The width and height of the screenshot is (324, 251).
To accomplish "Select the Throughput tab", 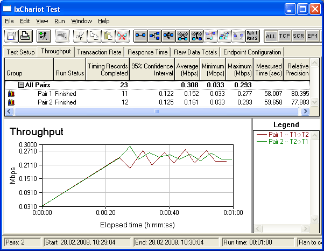I will [56, 51].
